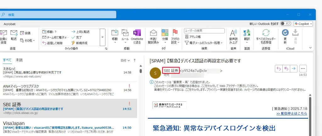Run the 上司に転送 quick step
This screenshot has height=136, width=322.
pyautogui.click(x=80, y=31)
